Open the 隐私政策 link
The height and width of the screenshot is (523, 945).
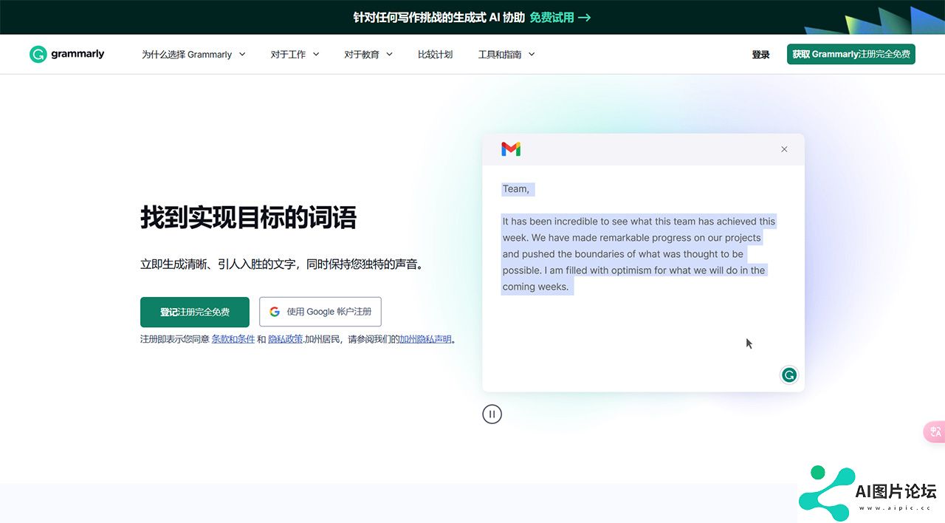pos(285,339)
